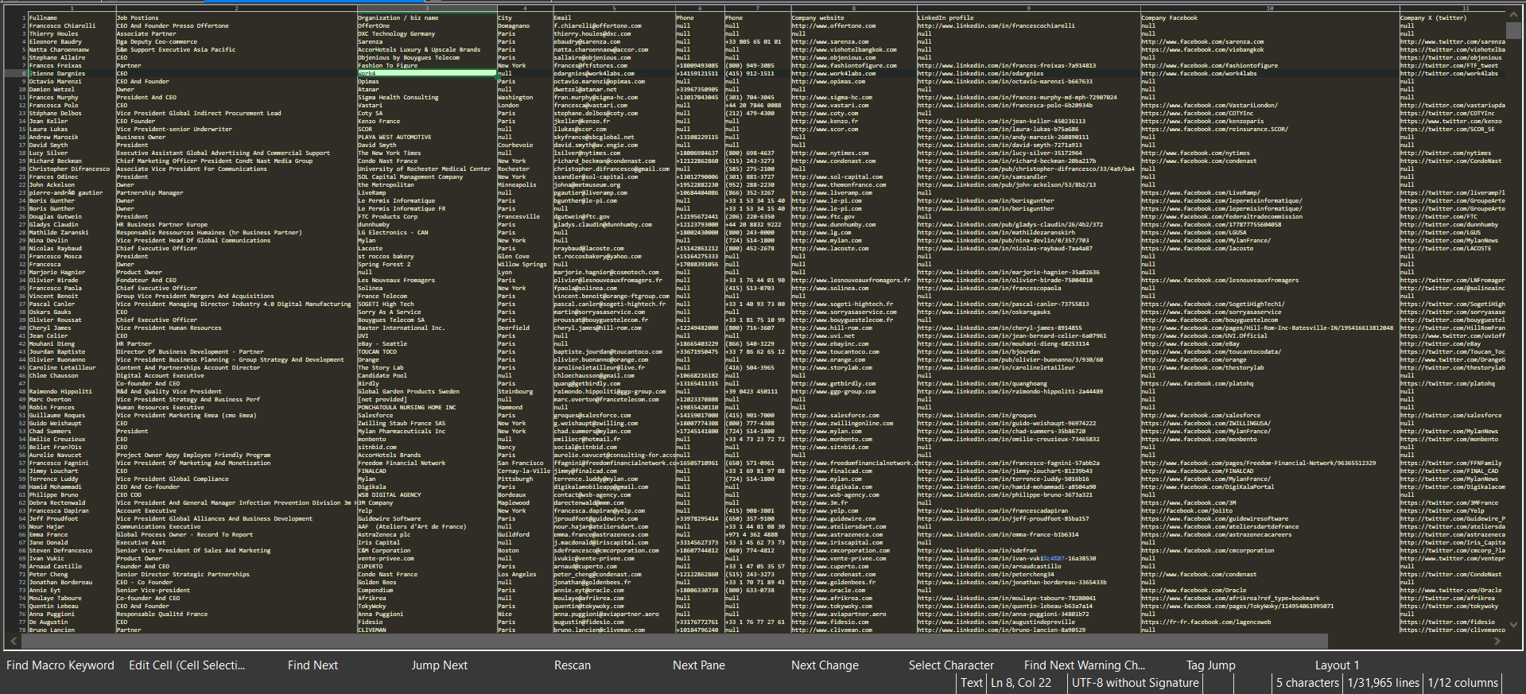Switch to Next Pane

pos(698,665)
